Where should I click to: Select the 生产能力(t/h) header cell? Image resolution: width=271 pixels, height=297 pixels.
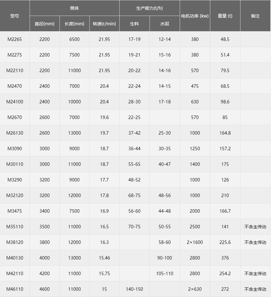pos(150,8)
